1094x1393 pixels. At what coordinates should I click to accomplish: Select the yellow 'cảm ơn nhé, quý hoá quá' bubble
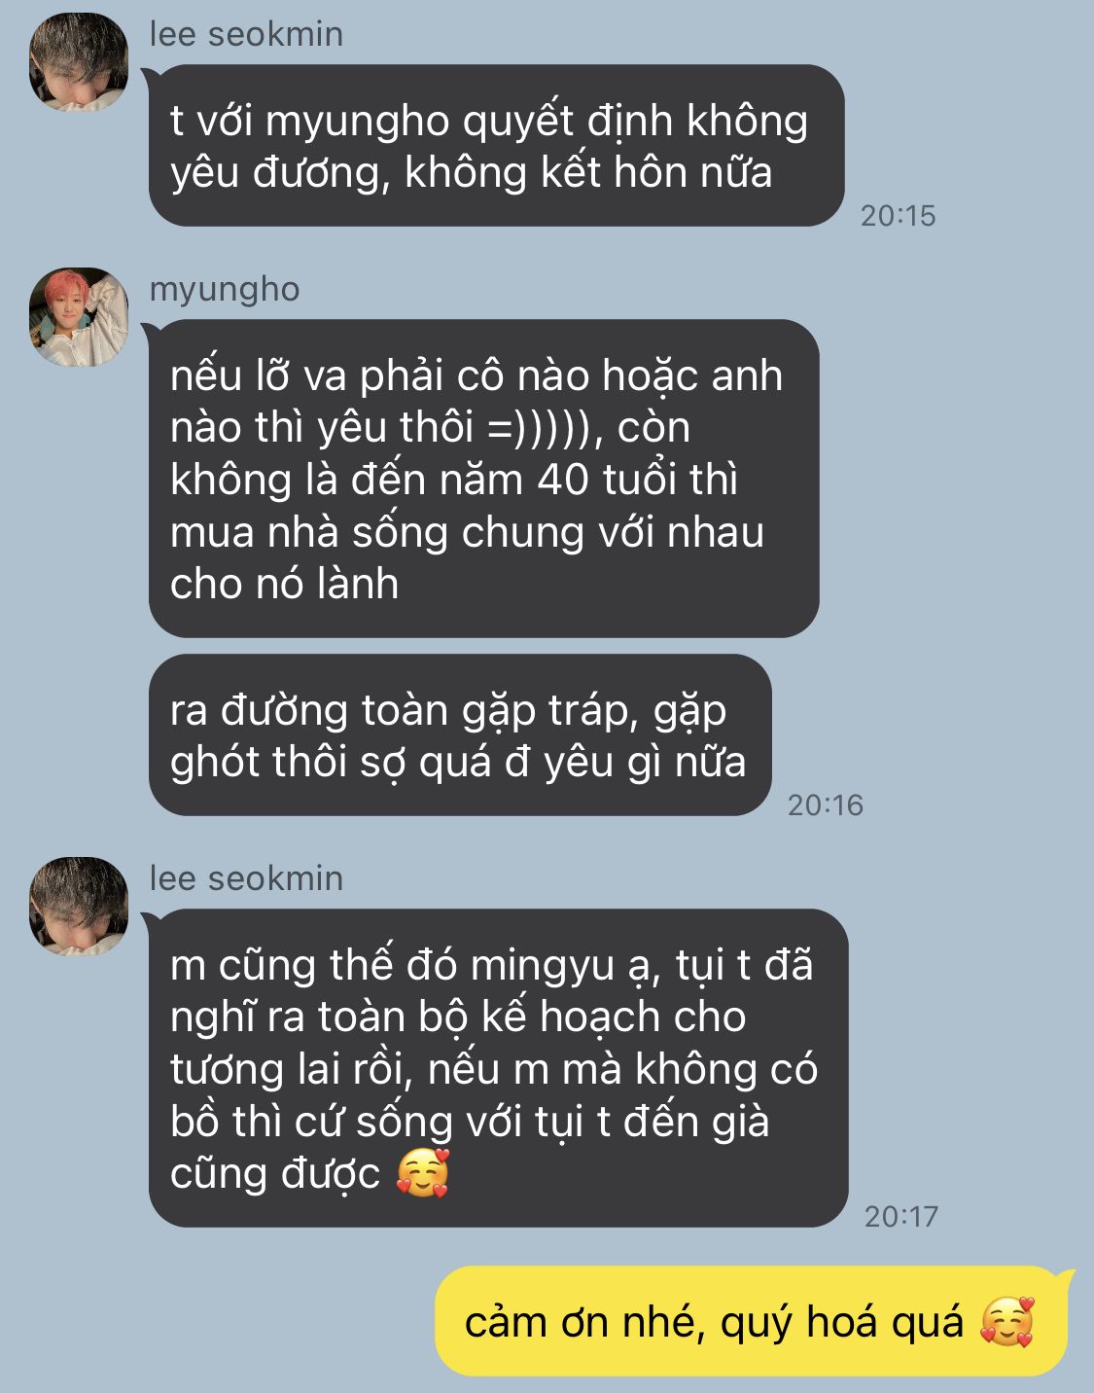coord(751,1321)
